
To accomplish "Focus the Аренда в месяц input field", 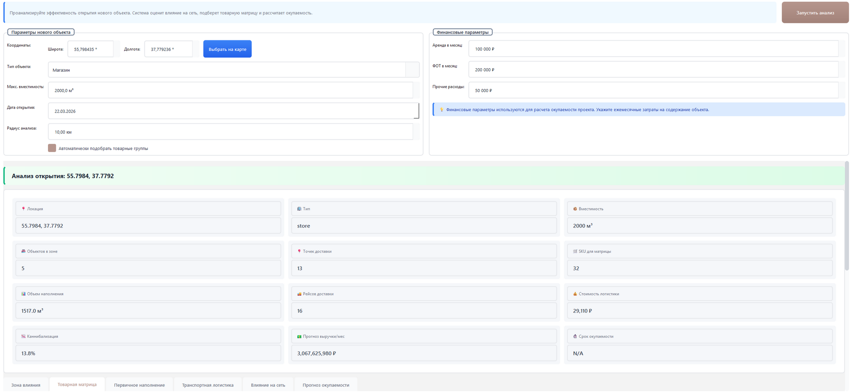I will [x=653, y=49].
